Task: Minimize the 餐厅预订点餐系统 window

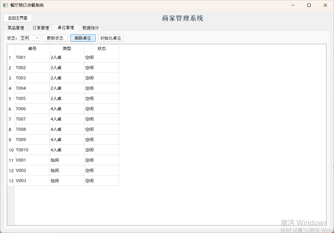Action: point(292,5)
